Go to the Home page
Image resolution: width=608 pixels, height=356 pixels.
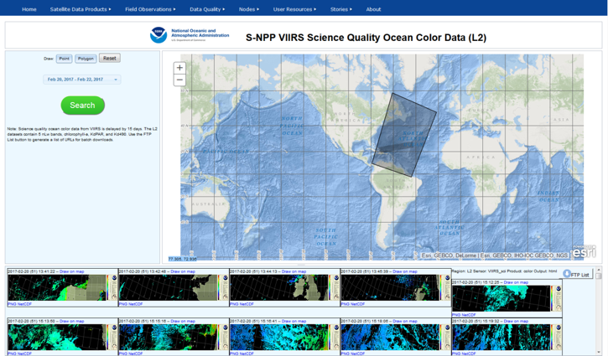point(29,9)
